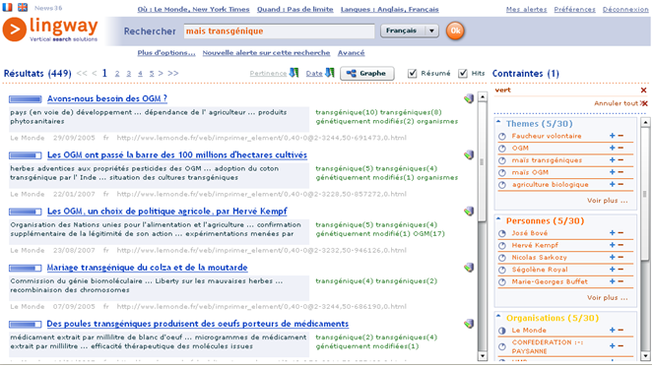Viewport: 653px width, 366px height.
Task: Collapse the Themes section
Action: tap(498, 122)
